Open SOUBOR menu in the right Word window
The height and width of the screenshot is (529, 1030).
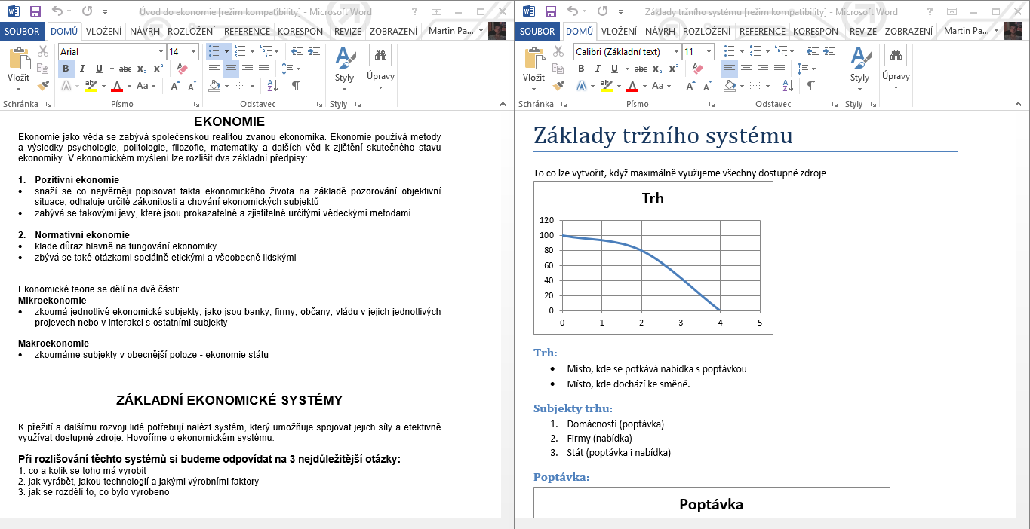537,31
